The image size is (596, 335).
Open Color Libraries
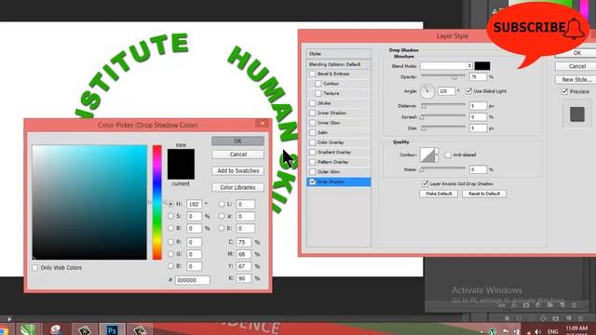pos(238,187)
